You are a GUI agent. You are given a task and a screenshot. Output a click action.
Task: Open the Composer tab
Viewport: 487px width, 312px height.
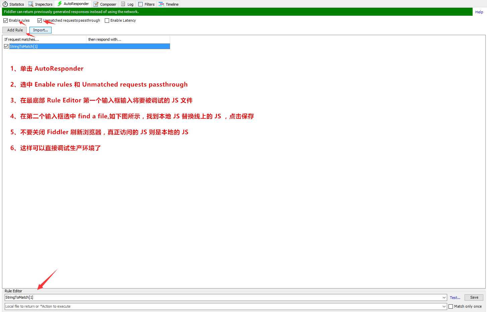click(105, 4)
